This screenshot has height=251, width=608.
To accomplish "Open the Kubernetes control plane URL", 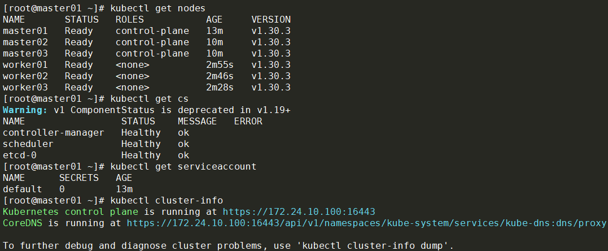I will tap(299, 212).
